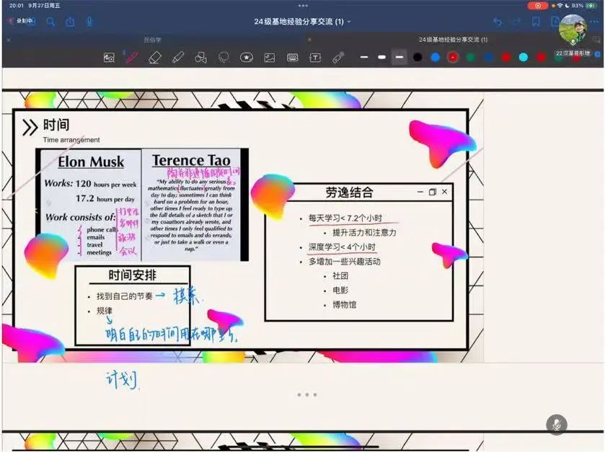The height and width of the screenshot is (452, 605).
Task: Open the stickers elements tool
Action: (247, 58)
